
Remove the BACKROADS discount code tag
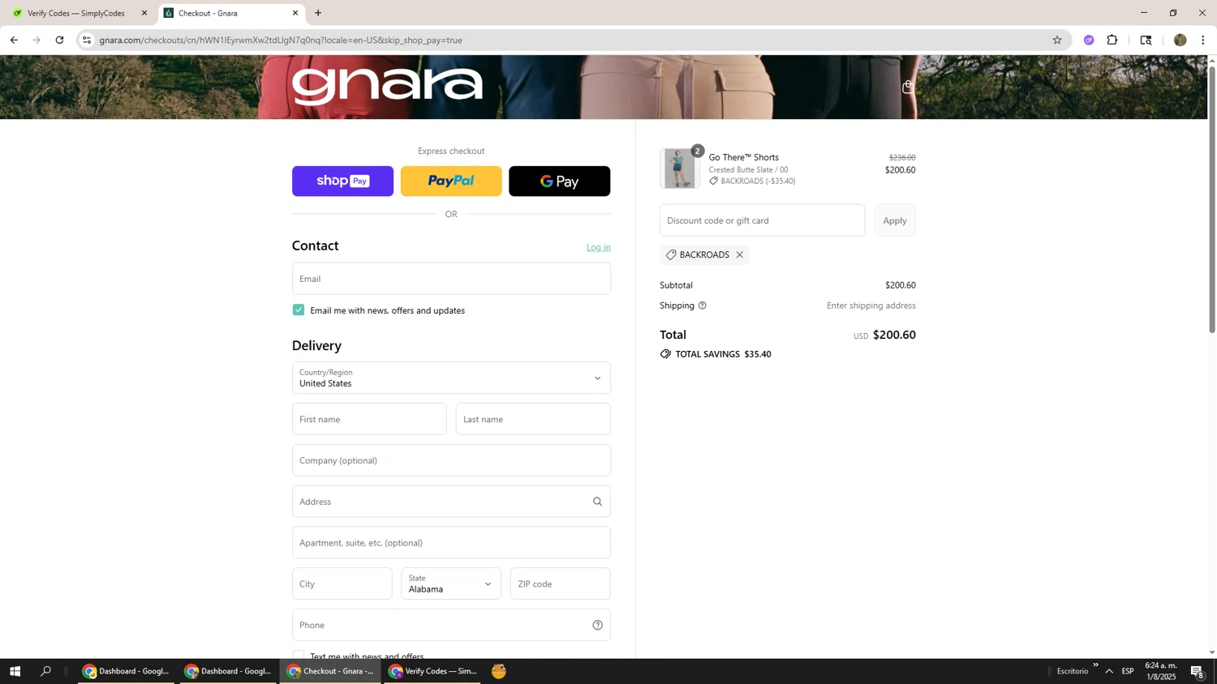point(739,254)
